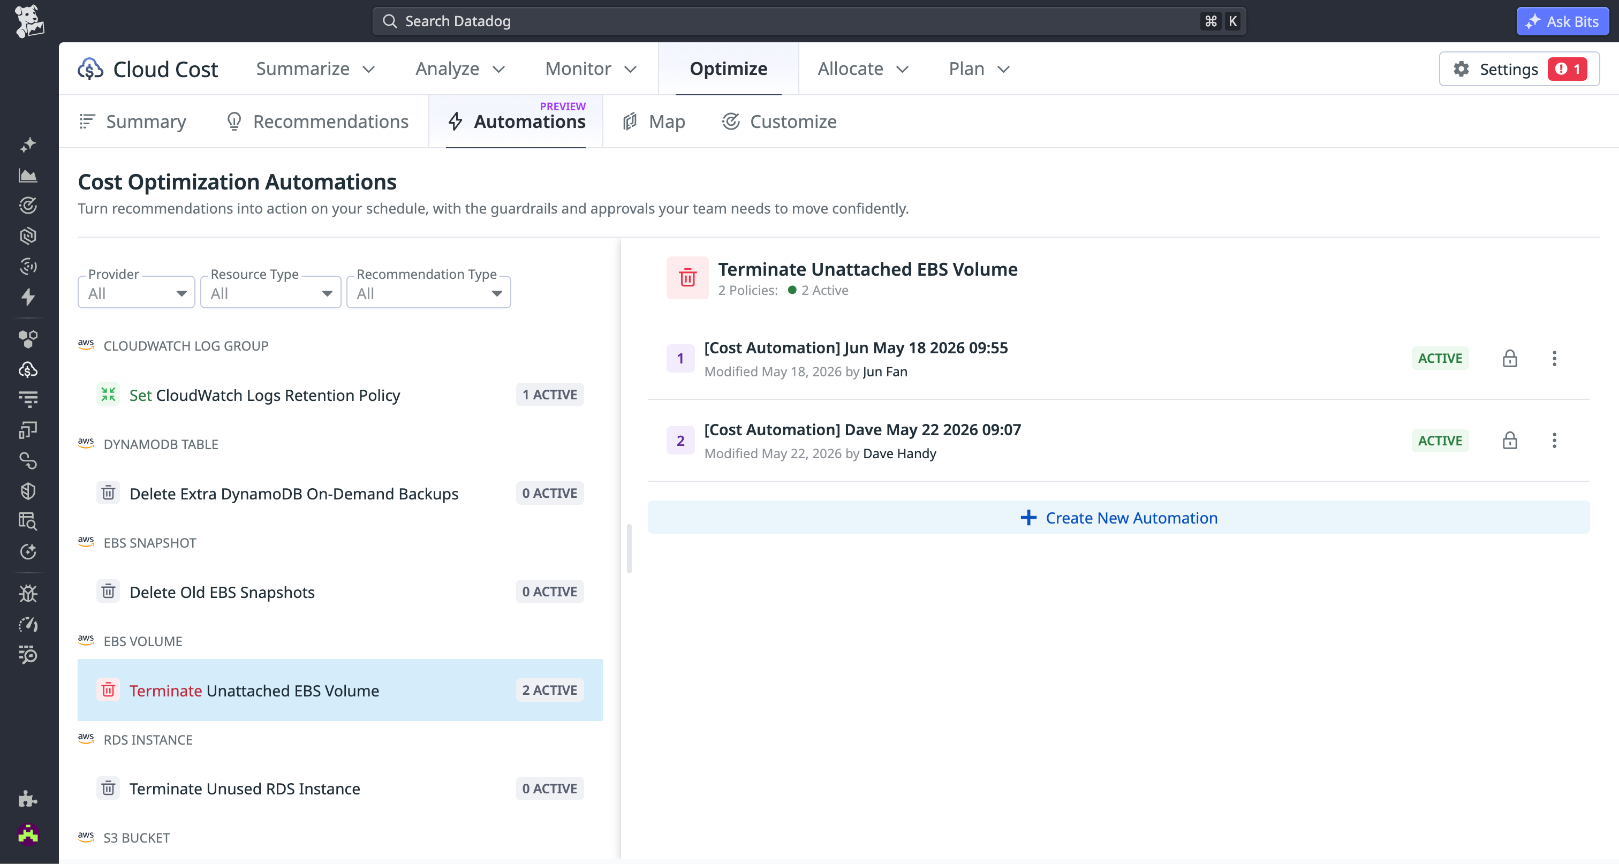The height and width of the screenshot is (864, 1619).
Task: Select the Automations preview tab
Action: pyautogui.click(x=516, y=122)
